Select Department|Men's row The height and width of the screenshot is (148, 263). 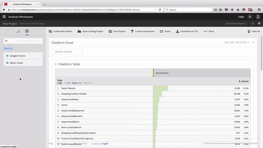click(153, 122)
